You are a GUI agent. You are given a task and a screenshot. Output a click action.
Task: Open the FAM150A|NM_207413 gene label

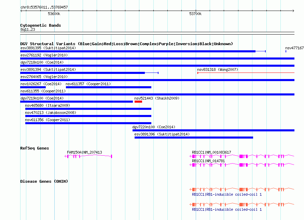(84, 153)
